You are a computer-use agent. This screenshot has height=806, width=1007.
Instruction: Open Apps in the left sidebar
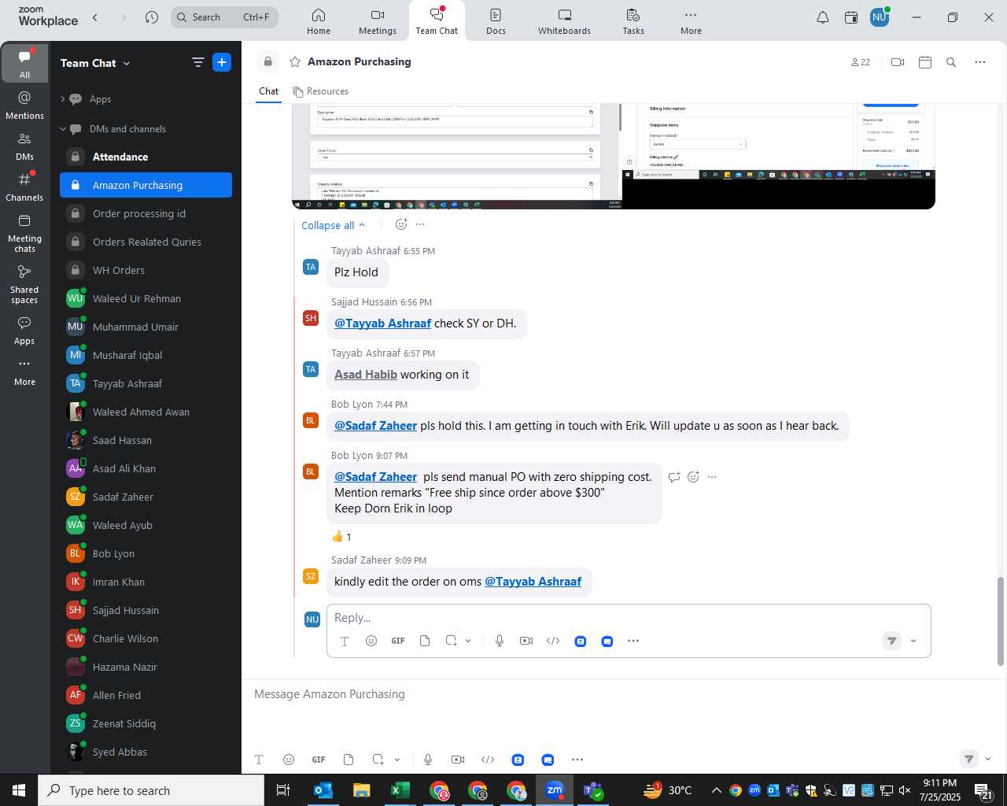pos(24,331)
